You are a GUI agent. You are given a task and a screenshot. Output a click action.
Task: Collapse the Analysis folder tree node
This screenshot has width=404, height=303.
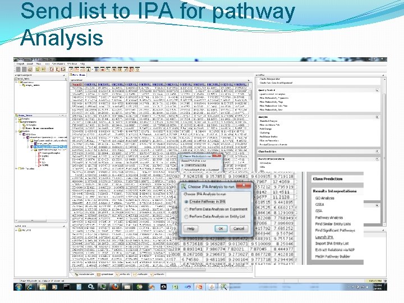16,131
